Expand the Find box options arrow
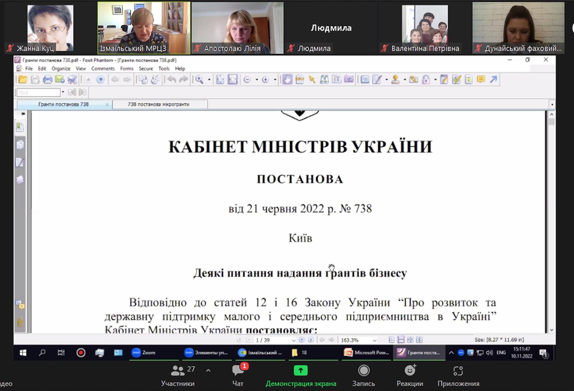This screenshot has height=391, width=574. tap(63, 92)
